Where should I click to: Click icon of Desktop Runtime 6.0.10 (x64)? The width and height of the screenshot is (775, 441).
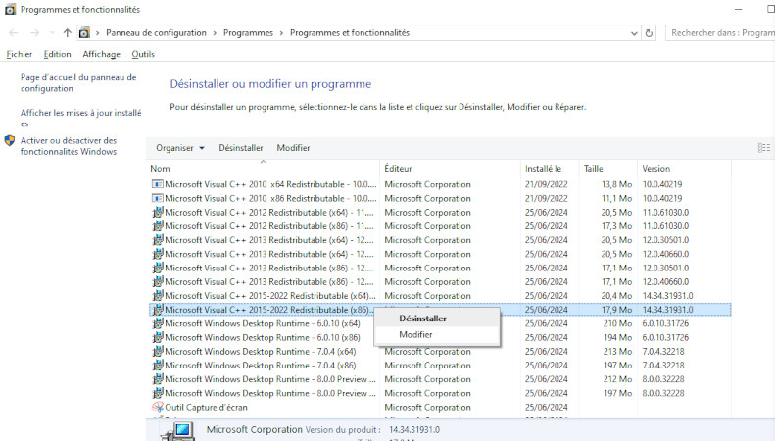(157, 323)
